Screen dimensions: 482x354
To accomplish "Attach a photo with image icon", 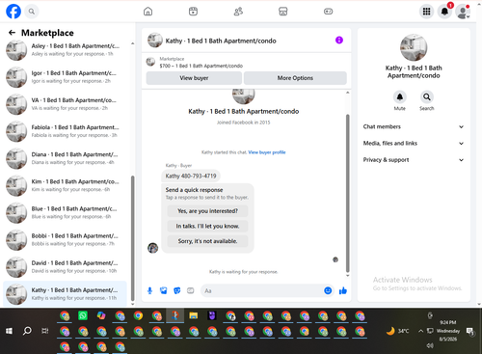I will coord(164,291).
